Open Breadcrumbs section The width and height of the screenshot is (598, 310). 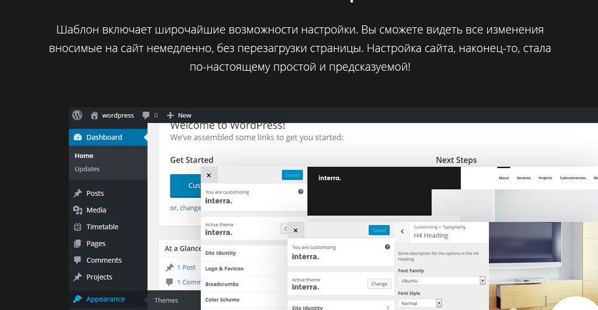click(x=244, y=285)
